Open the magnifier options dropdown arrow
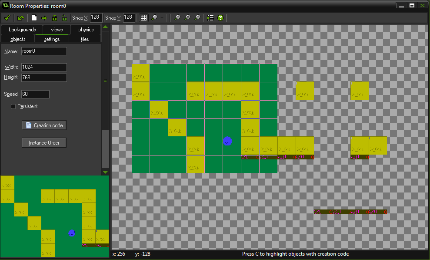 pyautogui.click(x=162, y=18)
